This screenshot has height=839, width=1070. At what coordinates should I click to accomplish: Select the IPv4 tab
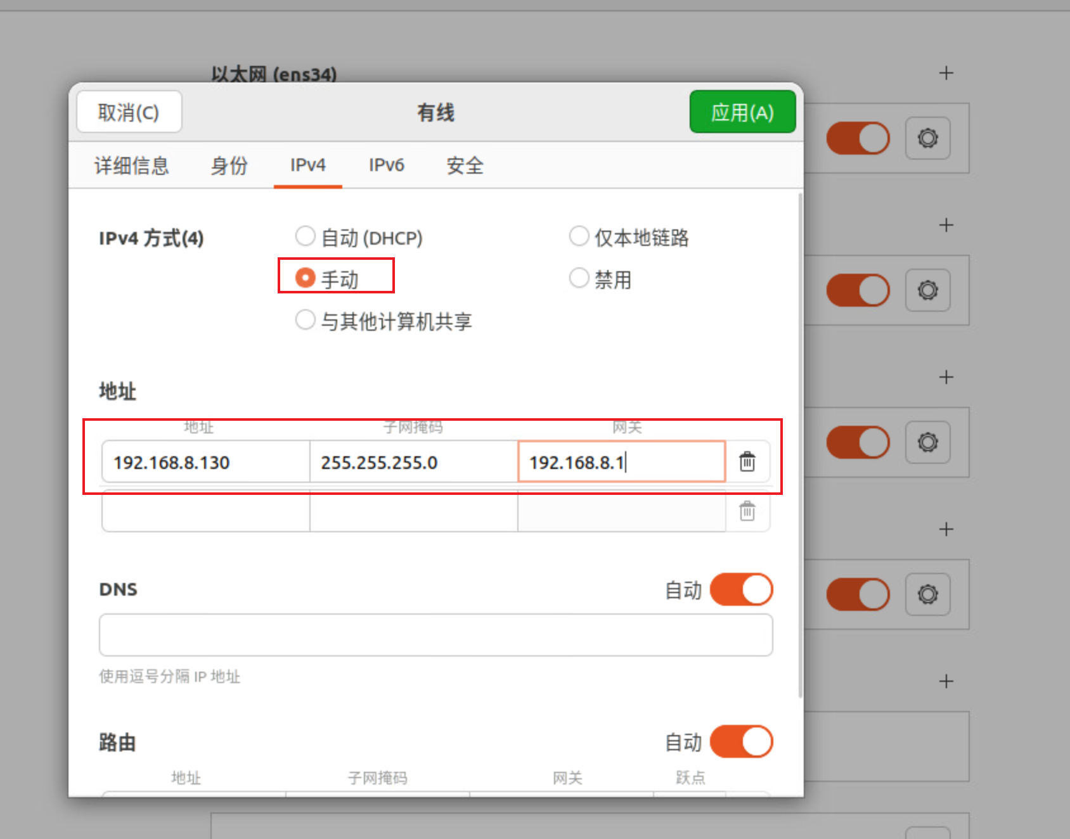[308, 165]
